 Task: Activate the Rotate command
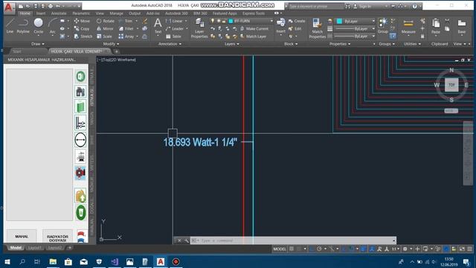[x=106, y=21]
